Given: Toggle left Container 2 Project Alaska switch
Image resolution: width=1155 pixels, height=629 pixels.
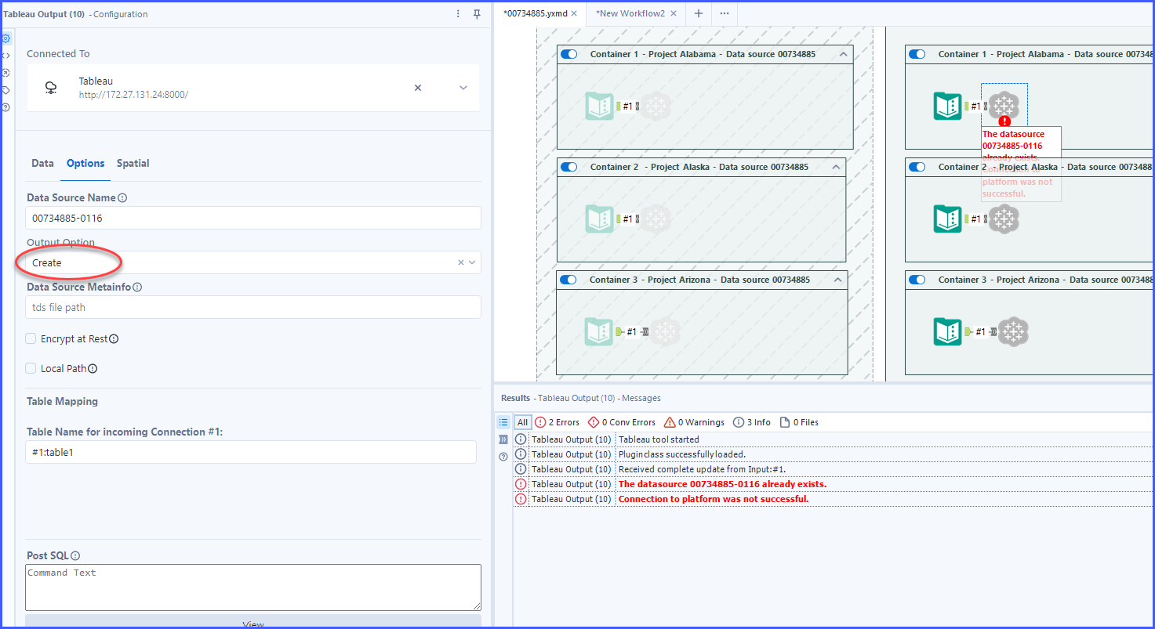Looking at the screenshot, I should coord(569,167).
